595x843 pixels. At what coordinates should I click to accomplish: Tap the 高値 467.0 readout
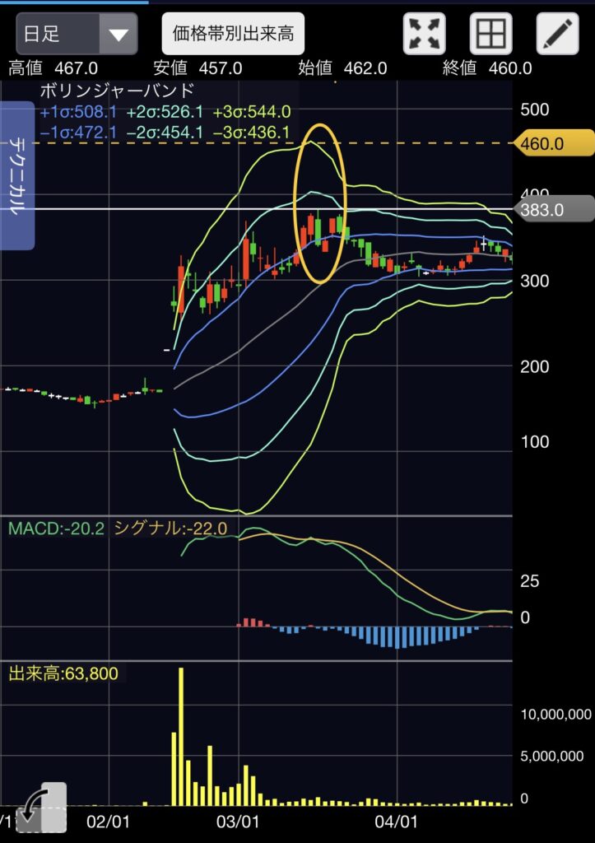coord(53,68)
